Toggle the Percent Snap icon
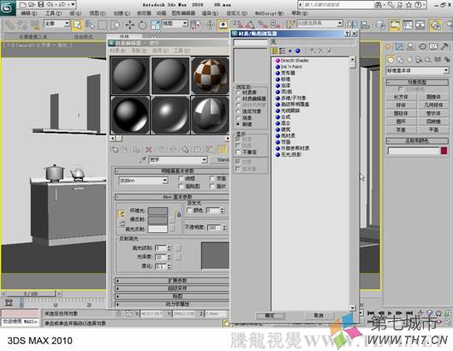The image size is (453, 351). [x=262, y=25]
